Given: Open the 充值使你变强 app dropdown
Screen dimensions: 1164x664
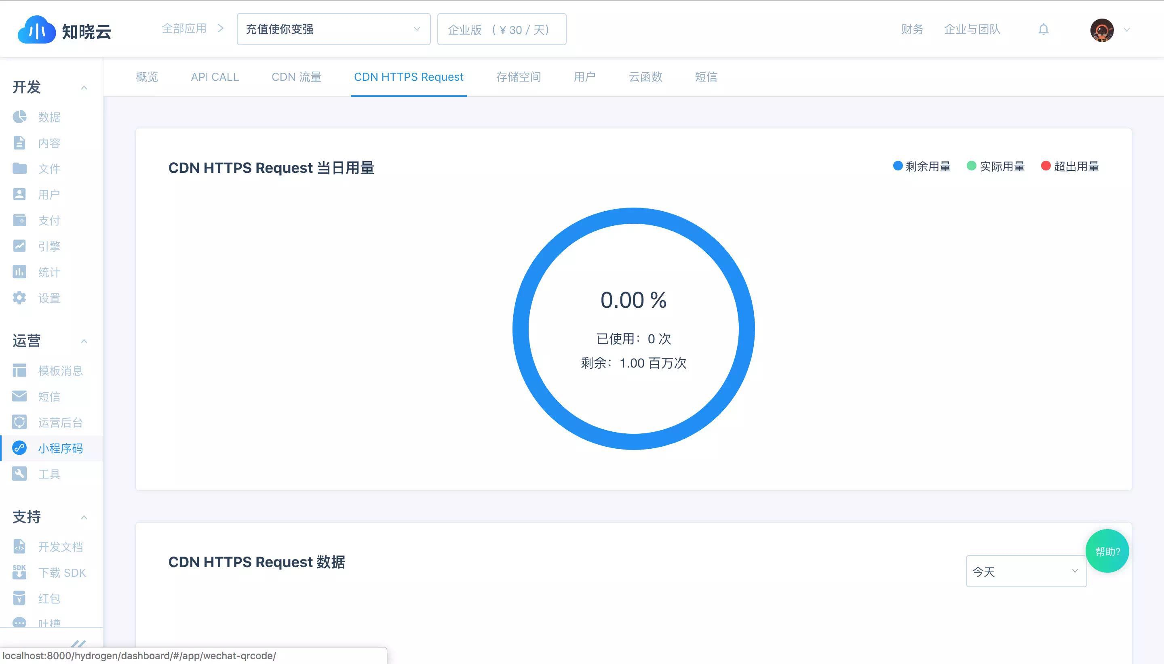Looking at the screenshot, I should coord(333,29).
